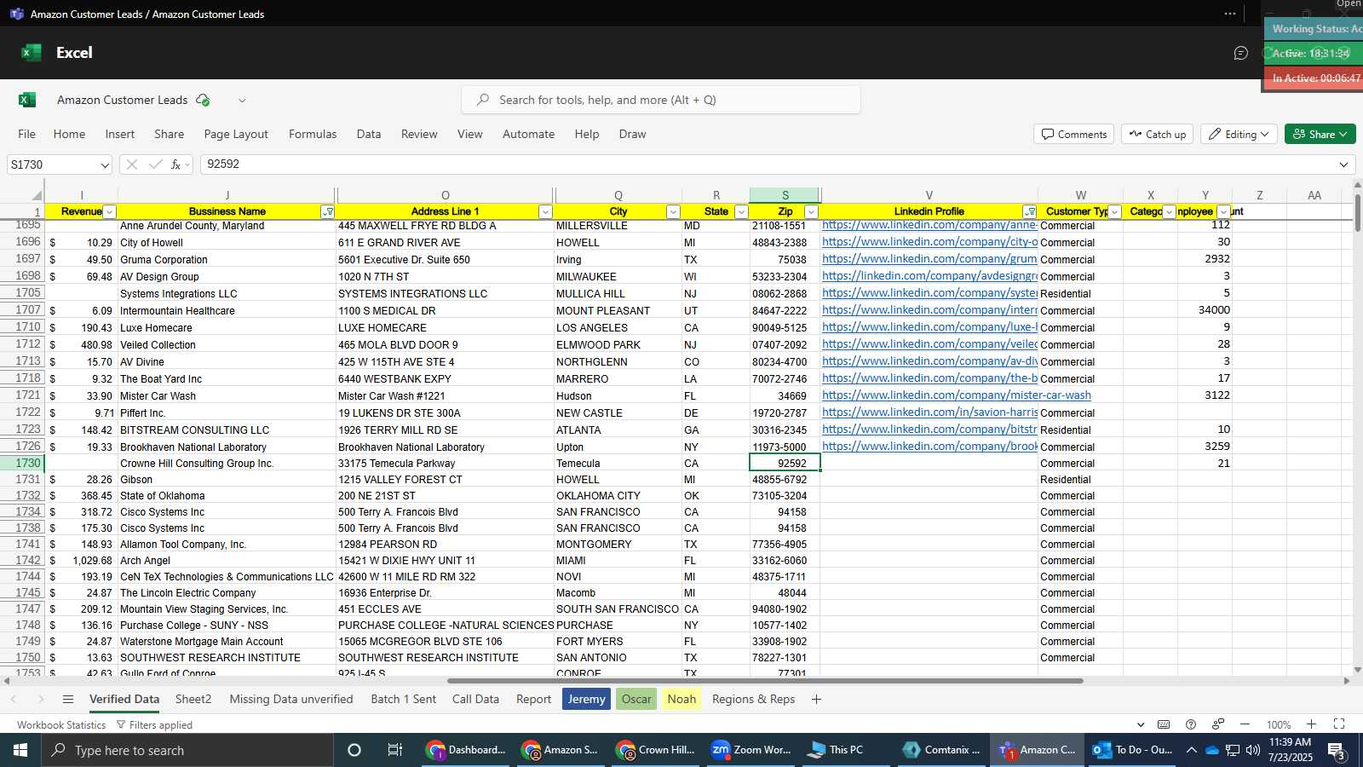Open Mister Car Wash LinkedIn link
This screenshot has width=1363, height=767.
[957, 395]
